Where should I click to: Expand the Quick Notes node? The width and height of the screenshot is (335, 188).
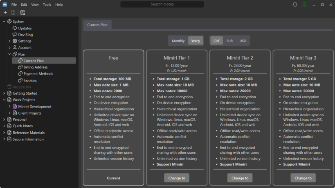pos(4,126)
